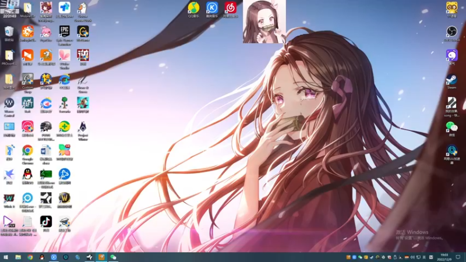This screenshot has height=262, width=466.
Task: Open the Terraria game shortcut
Action: click(x=65, y=103)
